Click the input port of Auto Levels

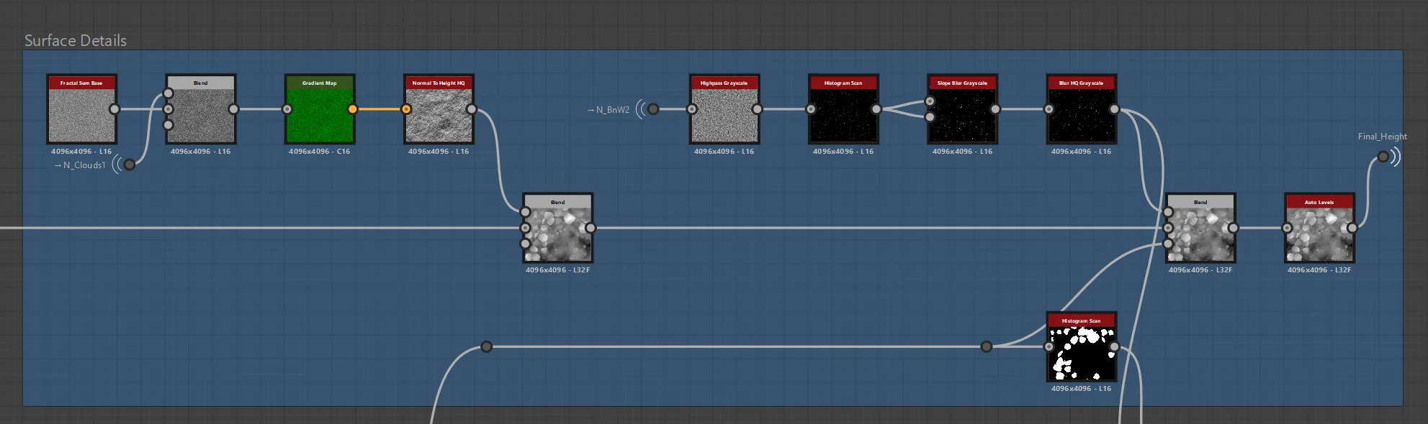(x=1287, y=228)
